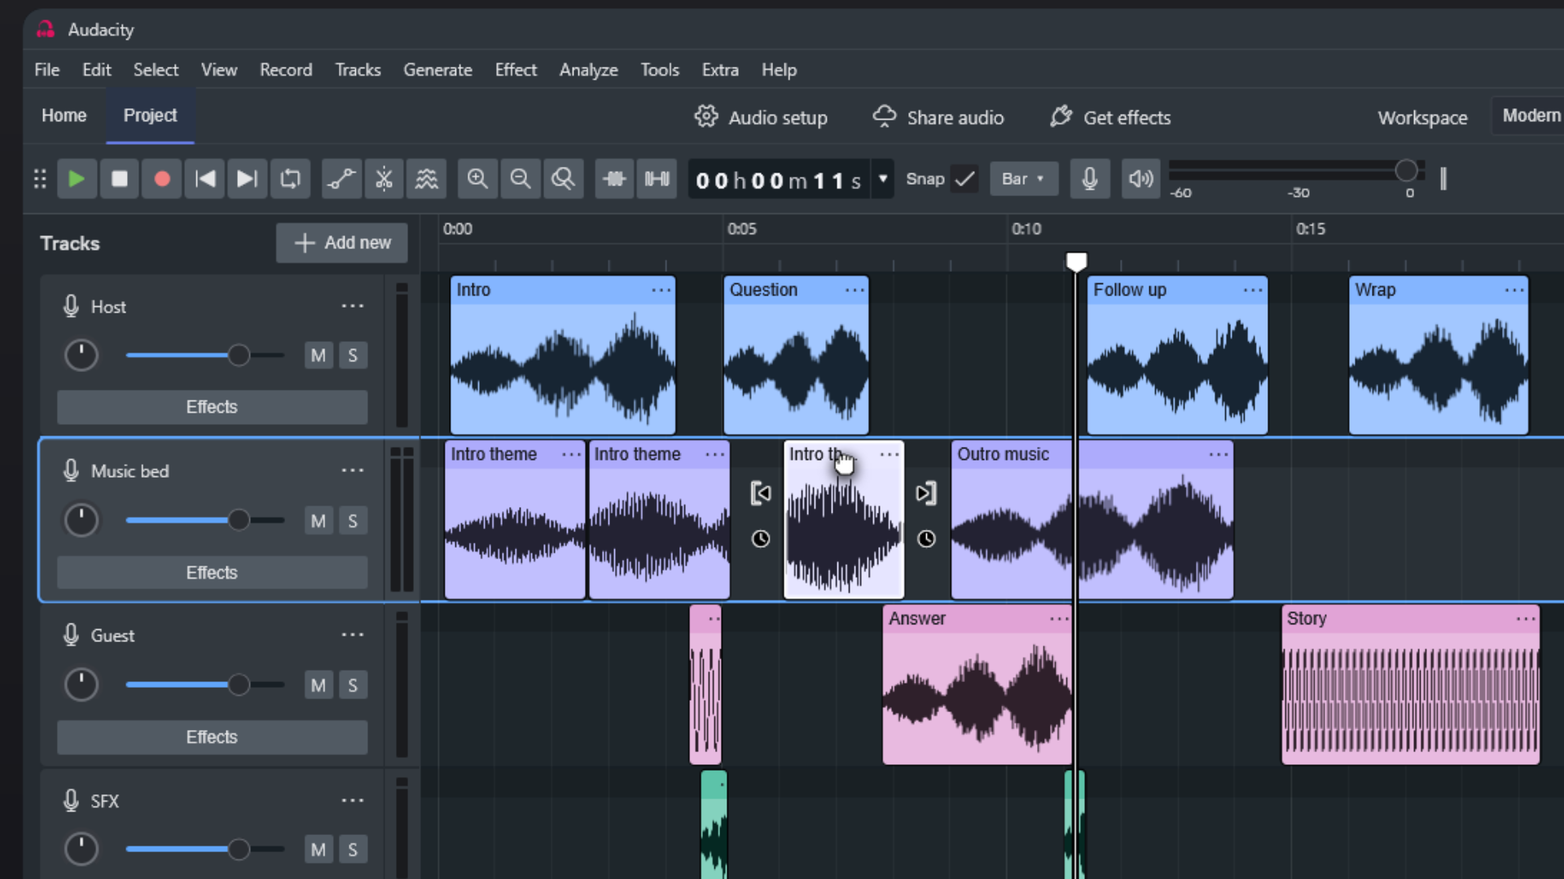Open Audio setup
Image resolution: width=1564 pixels, height=879 pixels.
coord(761,117)
